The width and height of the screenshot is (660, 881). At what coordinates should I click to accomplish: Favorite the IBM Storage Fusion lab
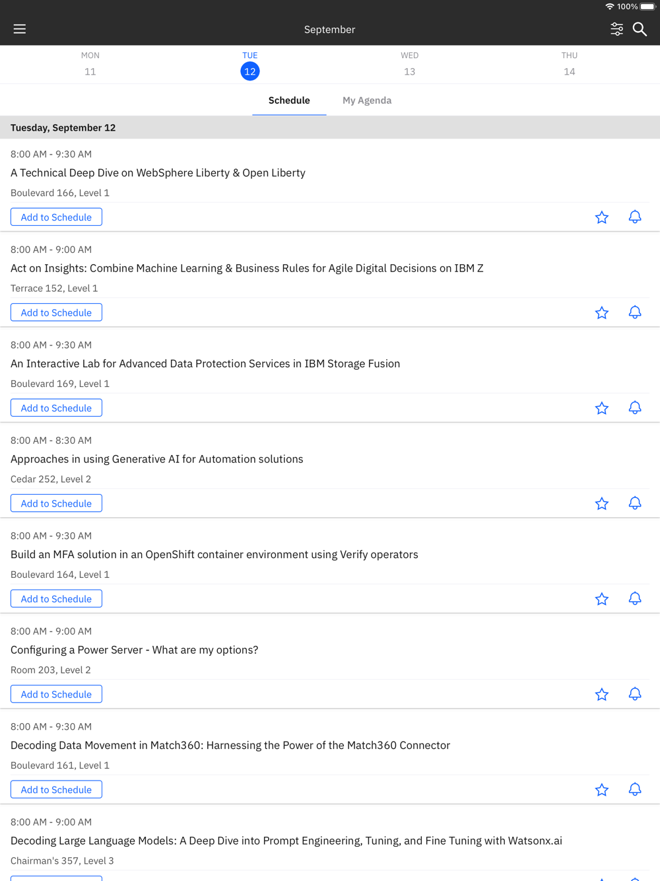click(x=601, y=408)
